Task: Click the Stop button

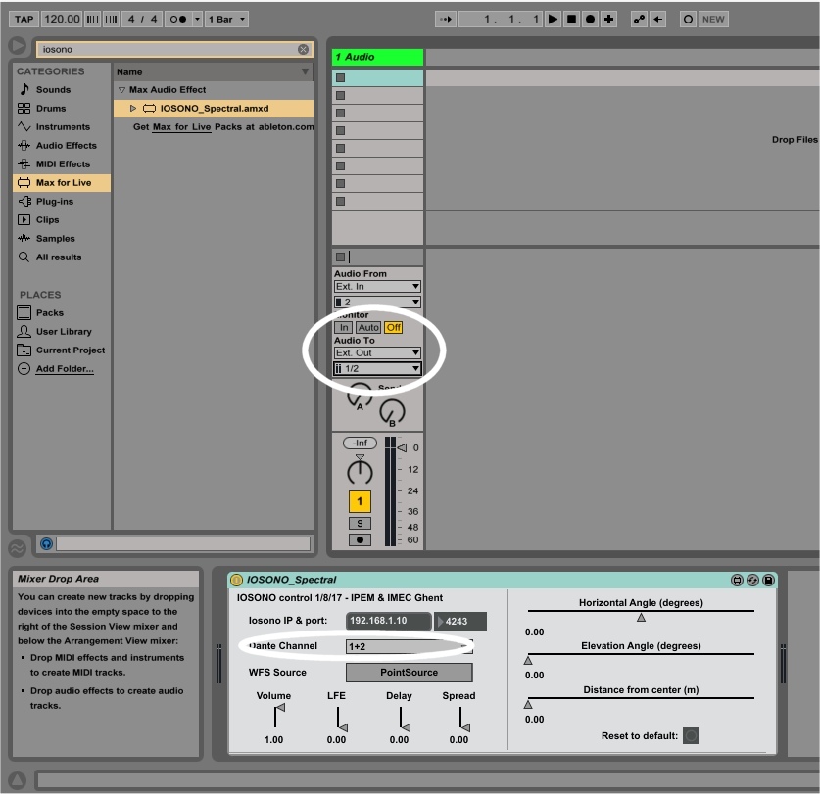Action: pos(571,20)
